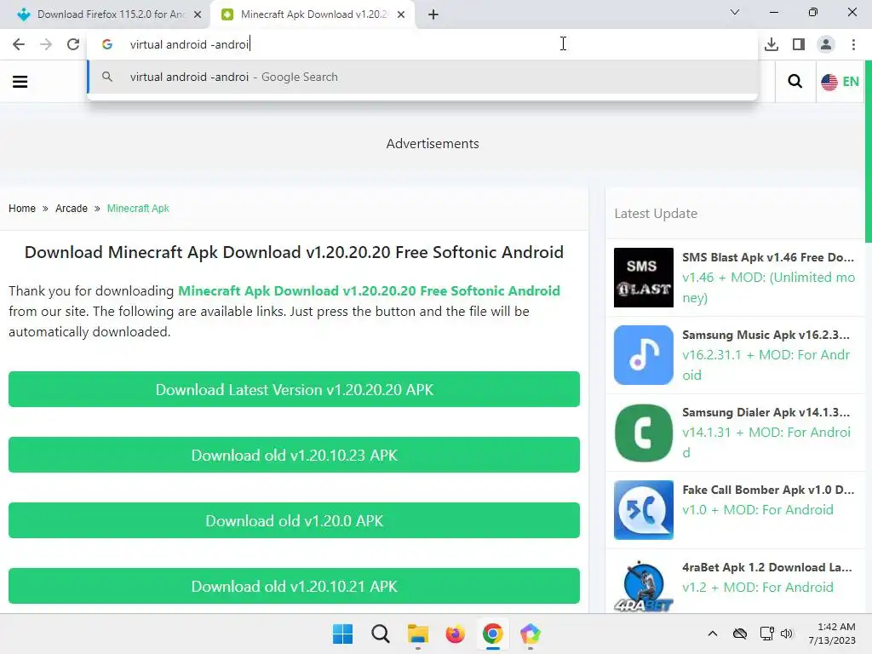872x654 pixels.
Task: Open Samsung Music Apk v16.2.3 title
Action: [766, 335]
